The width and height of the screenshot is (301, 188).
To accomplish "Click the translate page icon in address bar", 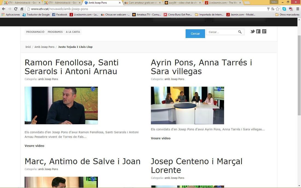I will 273,9.
